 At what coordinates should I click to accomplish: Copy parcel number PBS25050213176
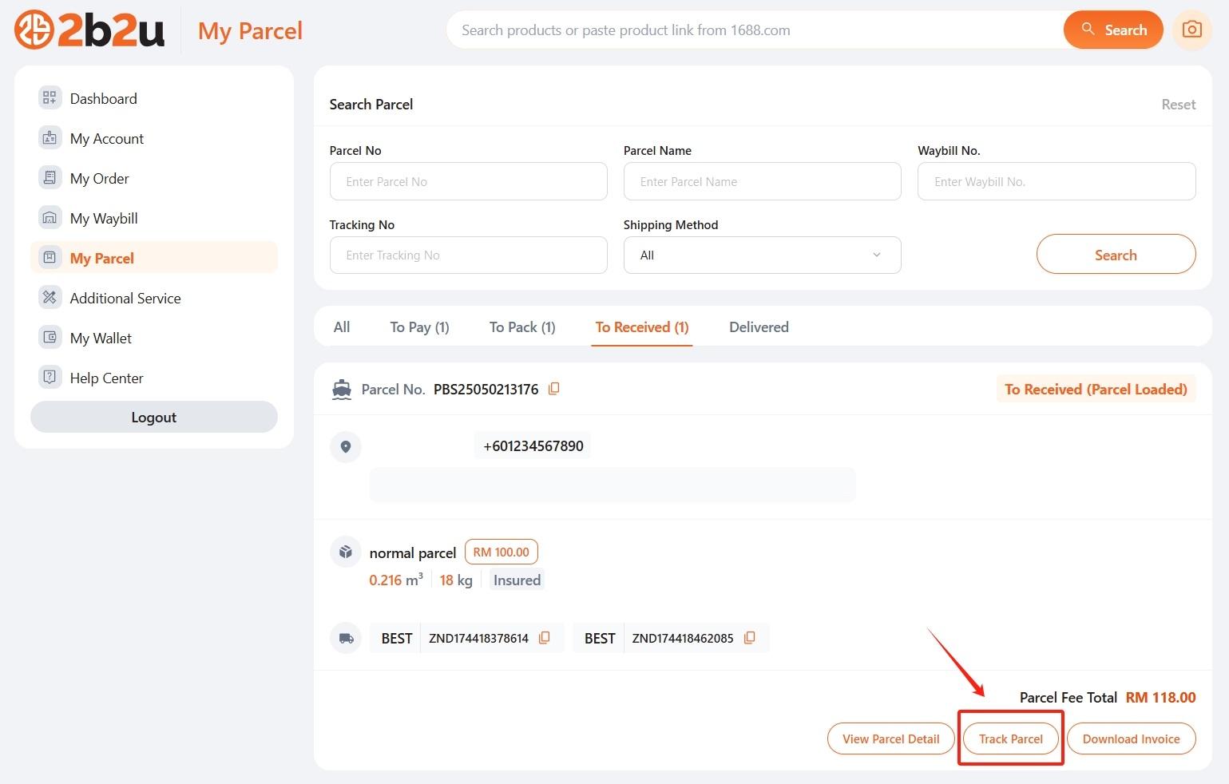pos(553,389)
